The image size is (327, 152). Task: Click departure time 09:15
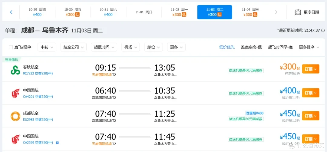106,68
